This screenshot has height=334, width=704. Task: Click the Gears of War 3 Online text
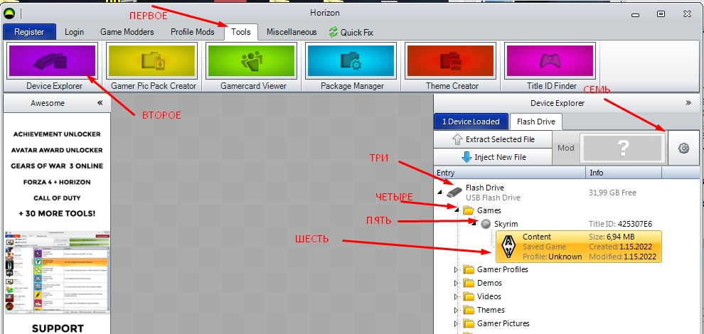tap(57, 166)
